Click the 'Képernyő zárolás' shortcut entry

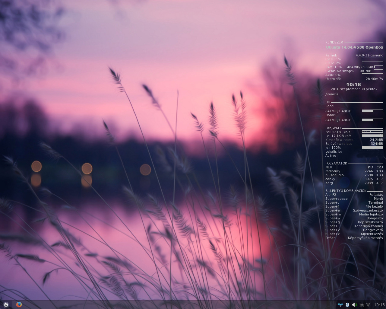369,226
